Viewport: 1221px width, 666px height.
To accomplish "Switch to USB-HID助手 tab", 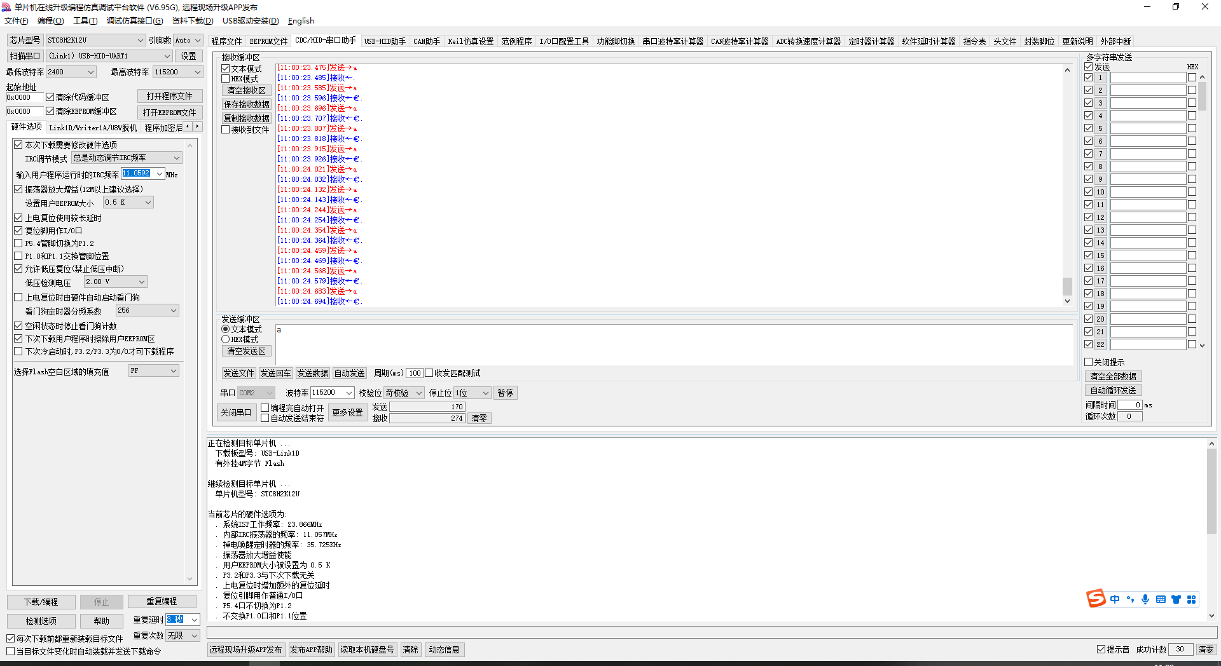I will (385, 41).
